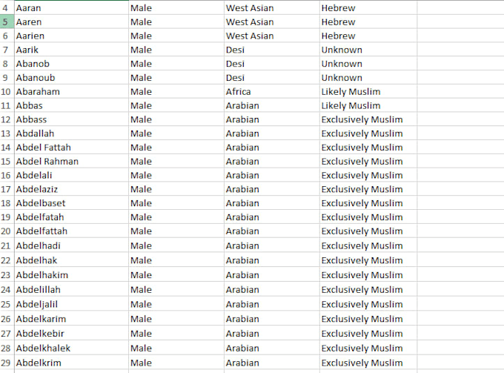Select row header 5
The image size is (504, 373).
coord(7,22)
